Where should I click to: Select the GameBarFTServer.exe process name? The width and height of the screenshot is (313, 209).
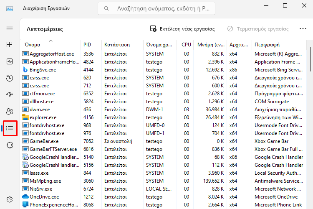(53, 149)
